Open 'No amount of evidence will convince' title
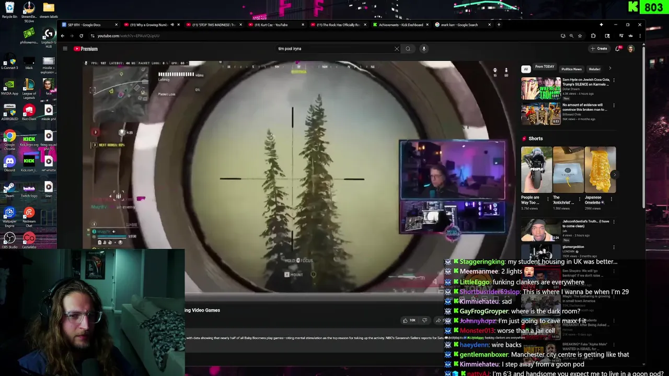Image resolution: width=669 pixels, height=376 pixels. coord(584,107)
